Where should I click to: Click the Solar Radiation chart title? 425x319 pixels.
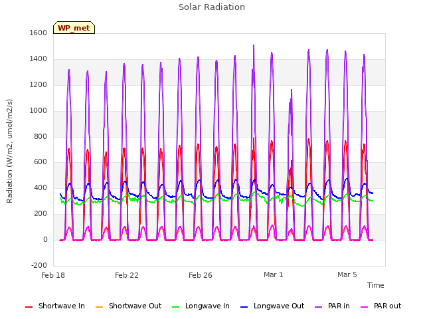pyautogui.click(x=212, y=7)
